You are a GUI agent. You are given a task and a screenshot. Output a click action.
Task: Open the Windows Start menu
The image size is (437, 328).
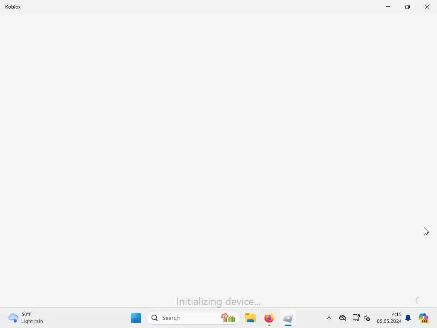click(x=136, y=318)
